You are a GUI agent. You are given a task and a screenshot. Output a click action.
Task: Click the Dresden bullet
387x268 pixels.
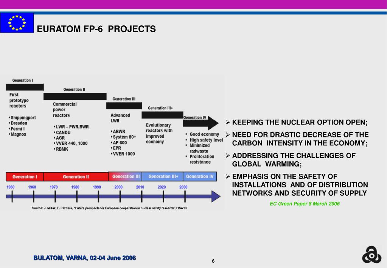[x=18, y=123]
